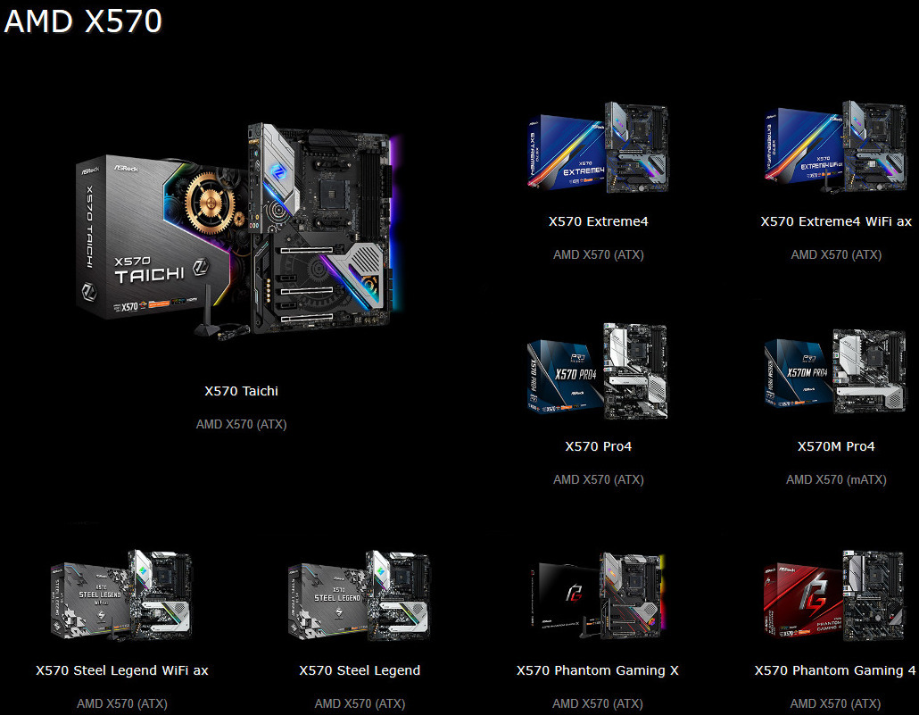Click "AMD X570 (ATX)" under X570 Pro4

[599, 480]
